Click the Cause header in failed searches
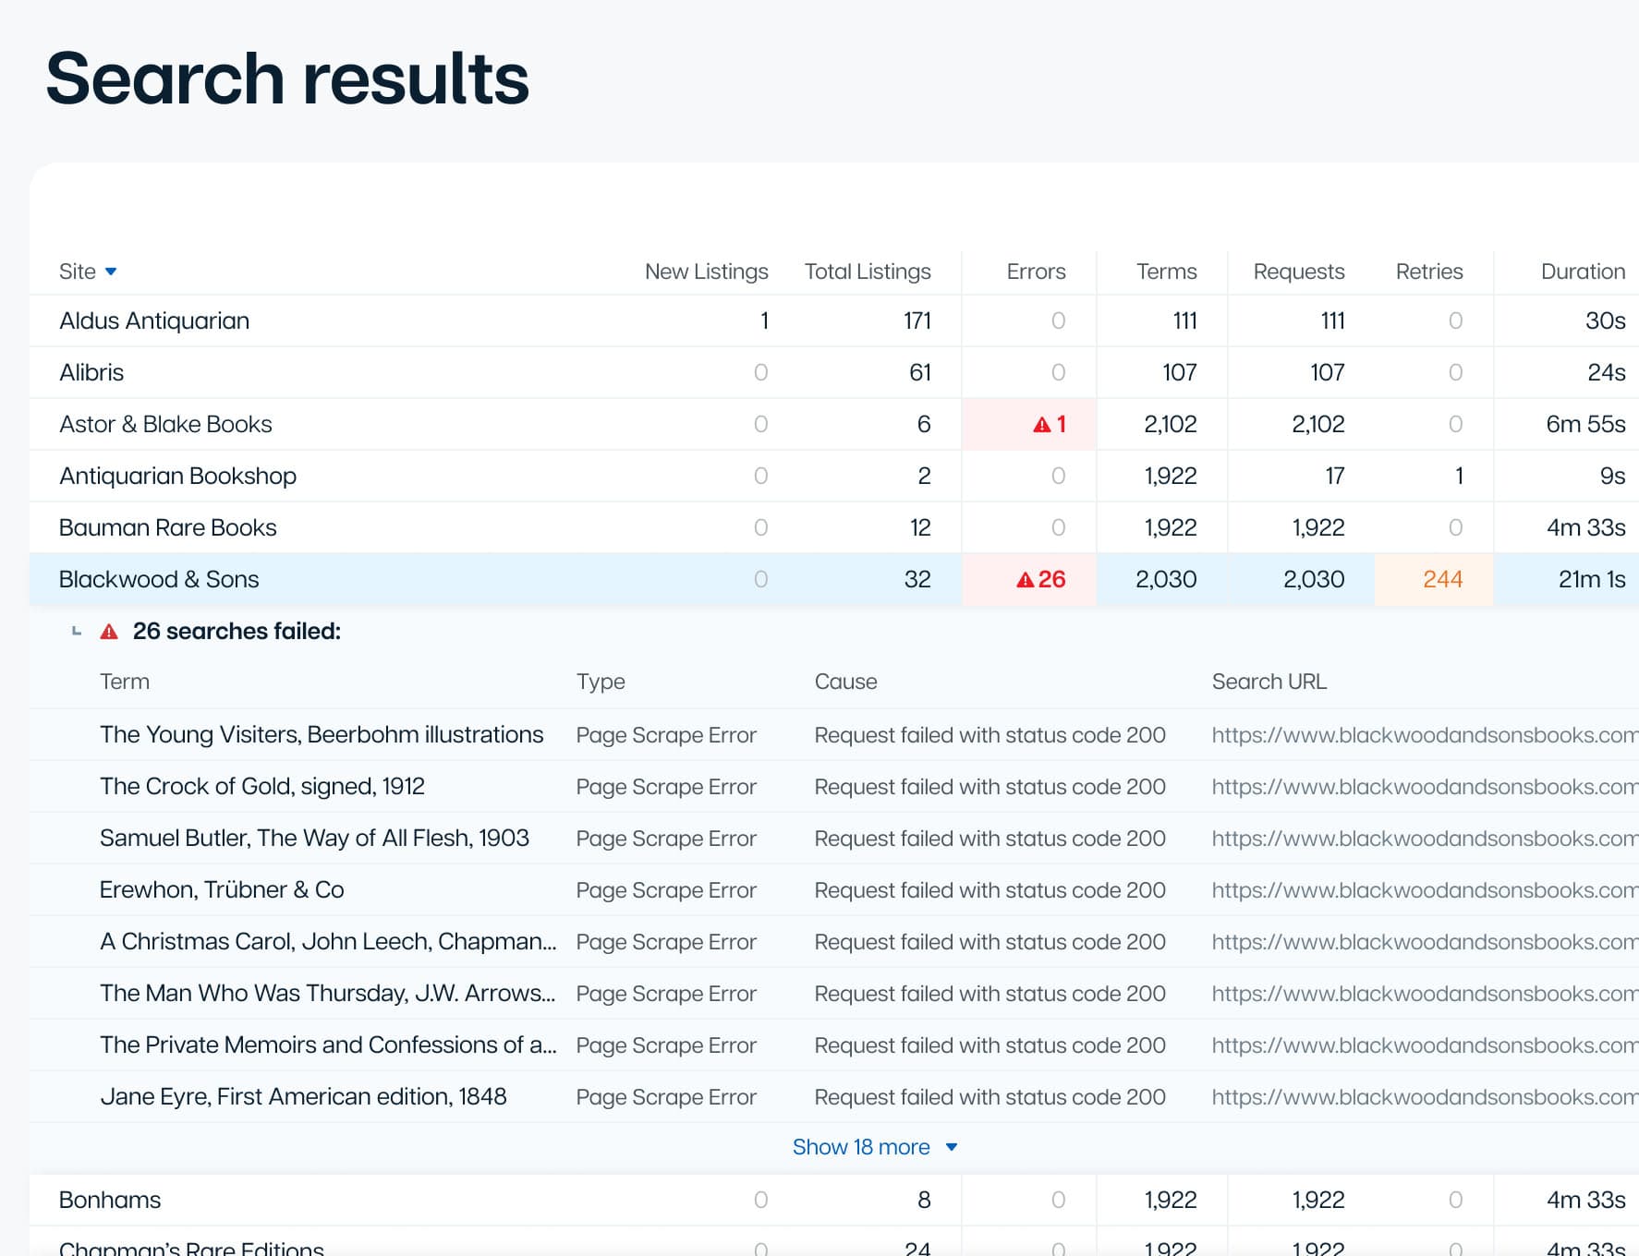The height and width of the screenshot is (1256, 1639). [x=845, y=682]
